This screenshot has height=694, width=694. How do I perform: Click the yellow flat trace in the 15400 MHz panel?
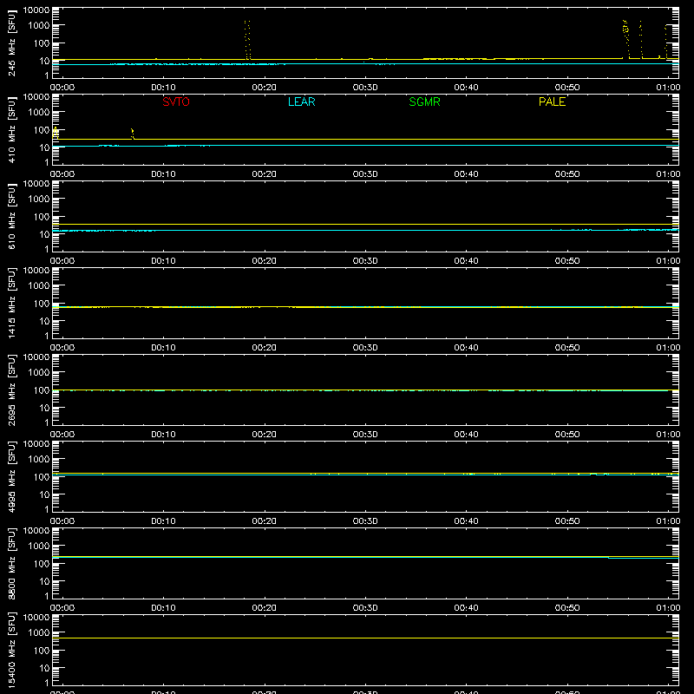click(x=365, y=638)
